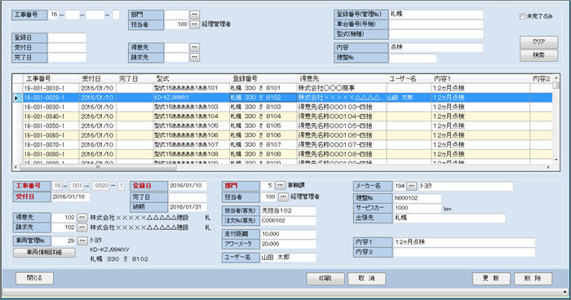
Task: Sort by 得意先 column header
Action: click(x=342, y=78)
